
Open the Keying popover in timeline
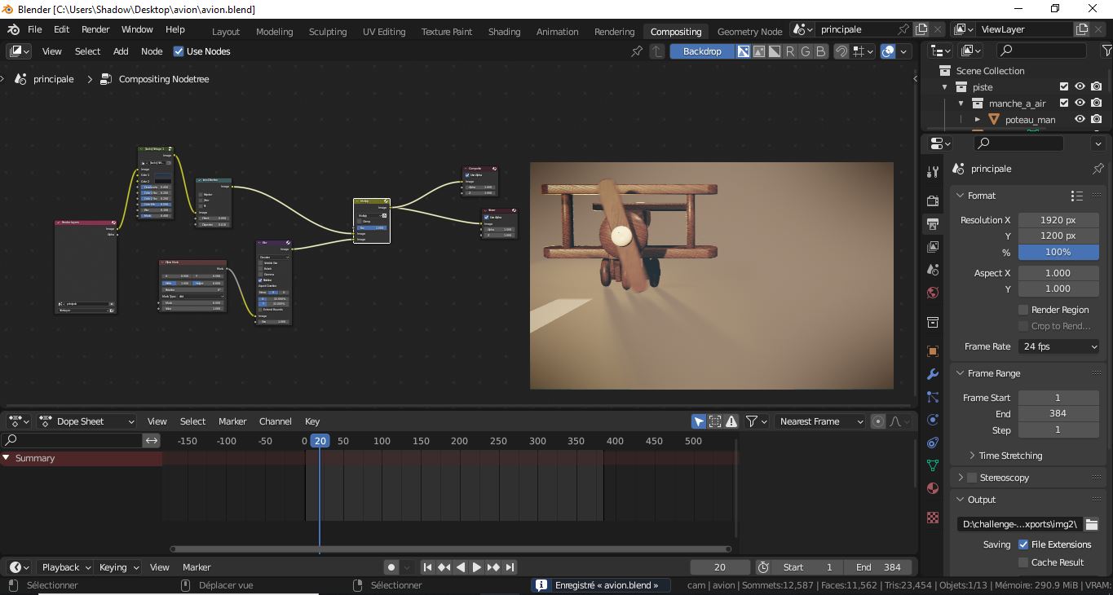click(x=118, y=567)
